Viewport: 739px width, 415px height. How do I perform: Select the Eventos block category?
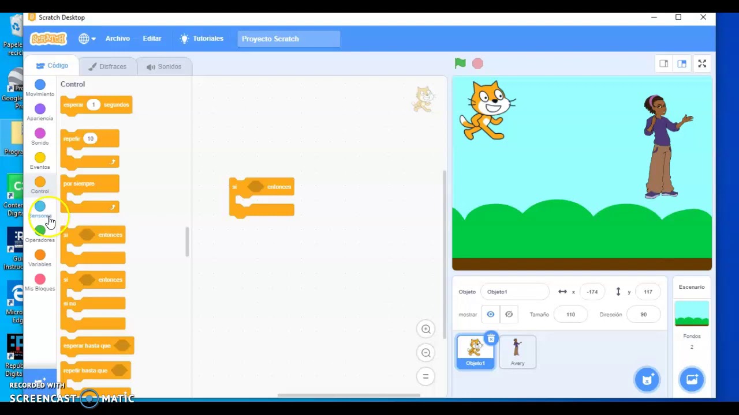pyautogui.click(x=40, y=161)
